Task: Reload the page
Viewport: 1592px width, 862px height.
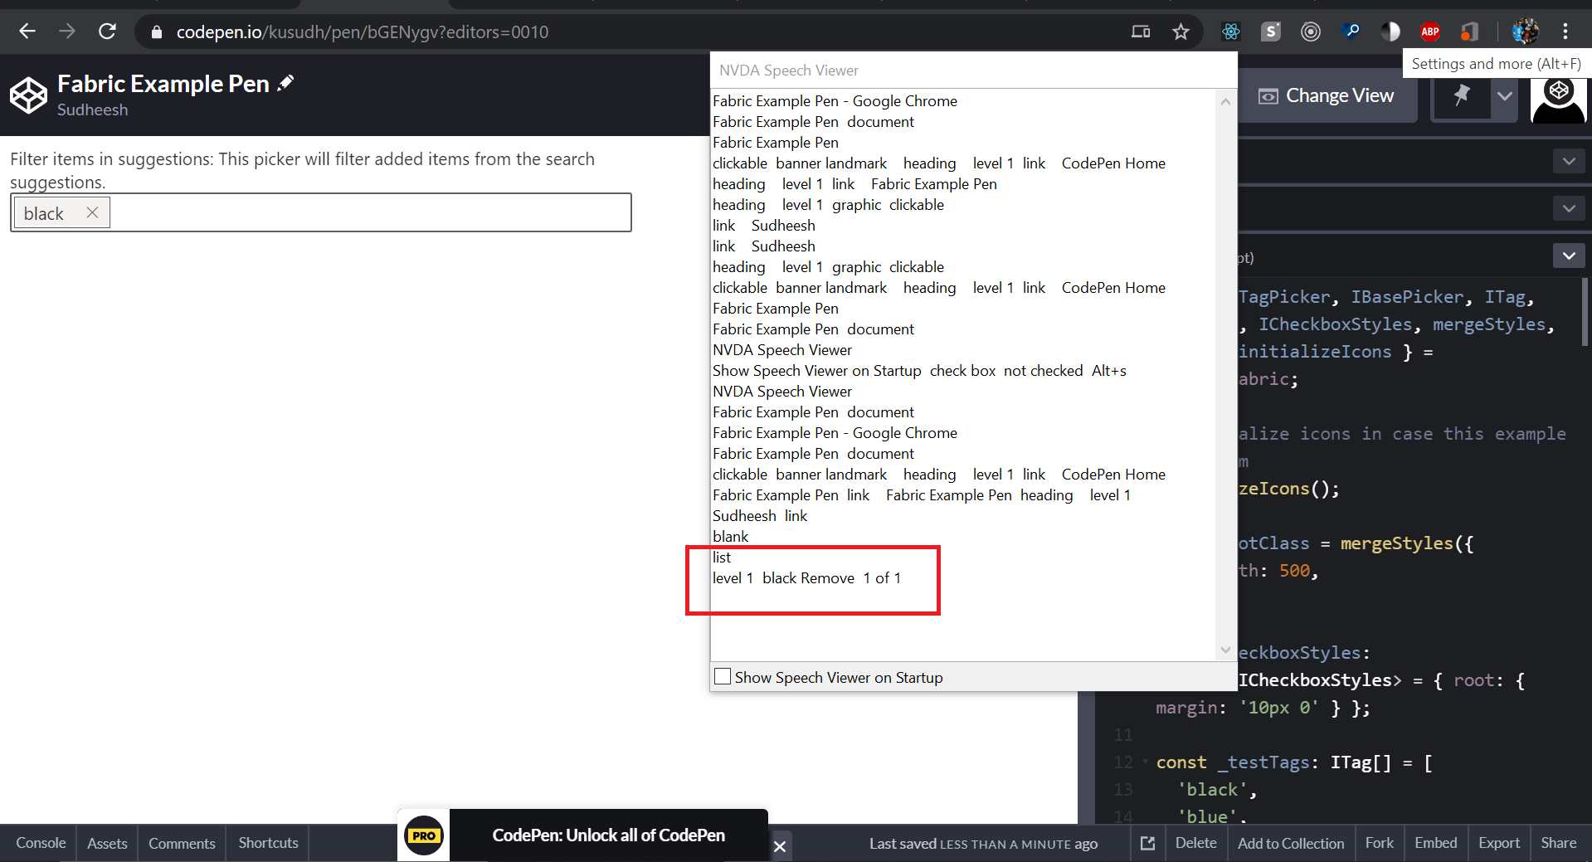Action: coord(107,31)
